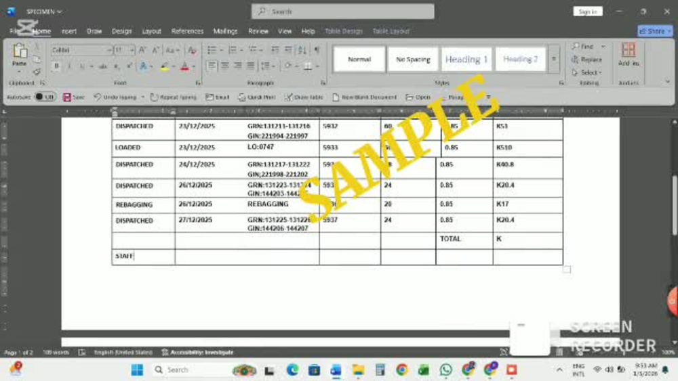Click Undo Typing in the quick access toolbar

115,97
